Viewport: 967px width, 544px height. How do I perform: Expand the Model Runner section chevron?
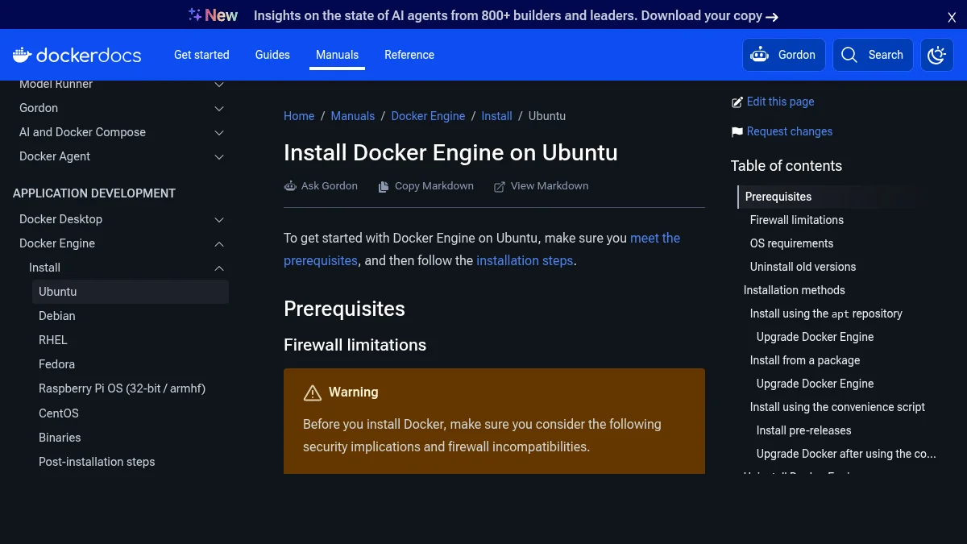[x=219, y=84]
